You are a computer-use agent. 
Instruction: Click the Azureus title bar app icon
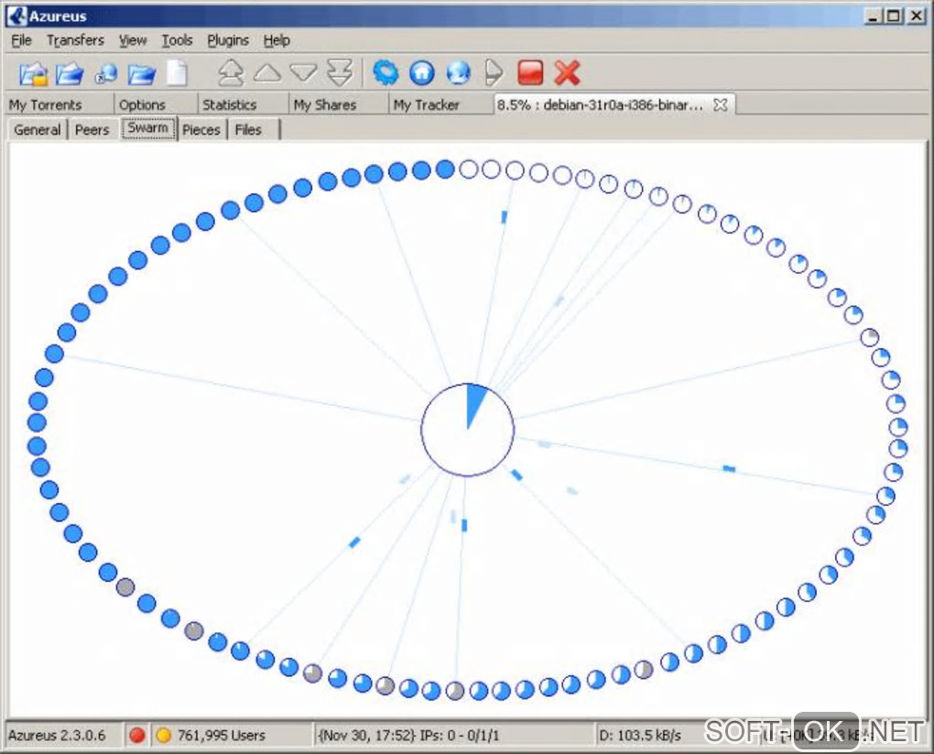pos(16,16)
